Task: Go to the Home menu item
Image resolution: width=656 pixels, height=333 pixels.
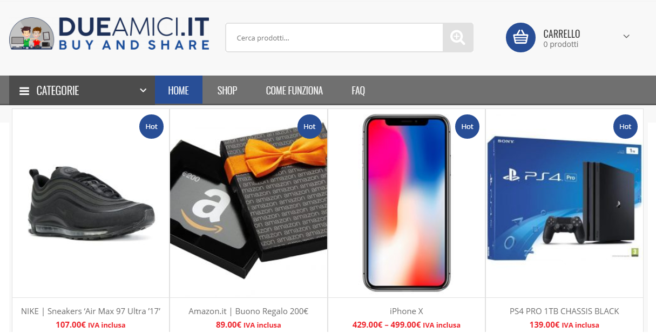Action: point(179,90)
